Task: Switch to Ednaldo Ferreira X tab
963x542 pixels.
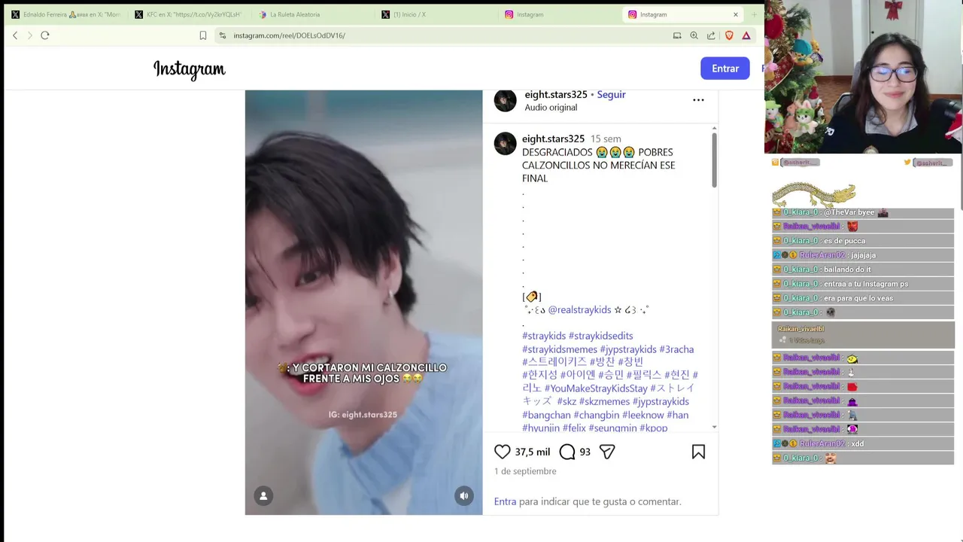Action: pos(65,14)
